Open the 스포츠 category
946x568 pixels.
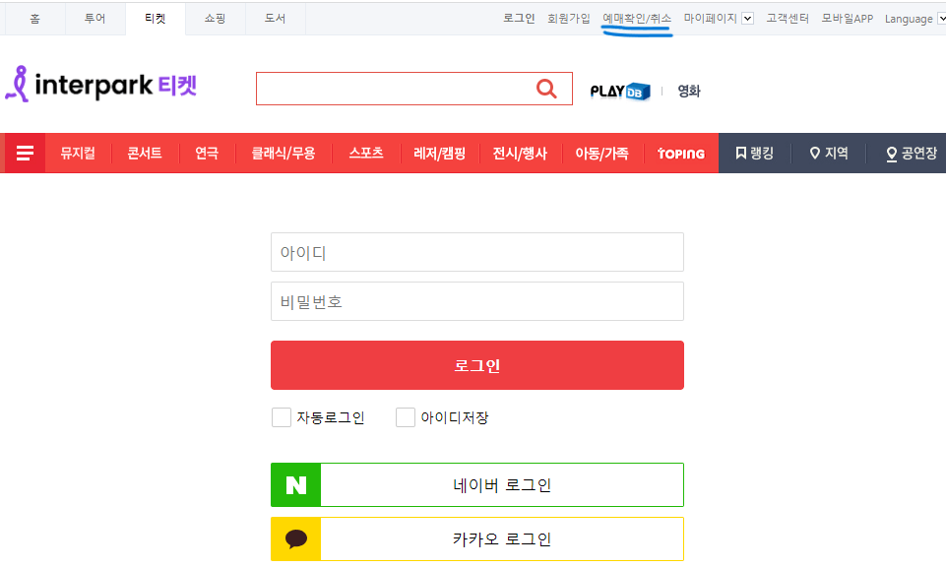tap(366, 154)
